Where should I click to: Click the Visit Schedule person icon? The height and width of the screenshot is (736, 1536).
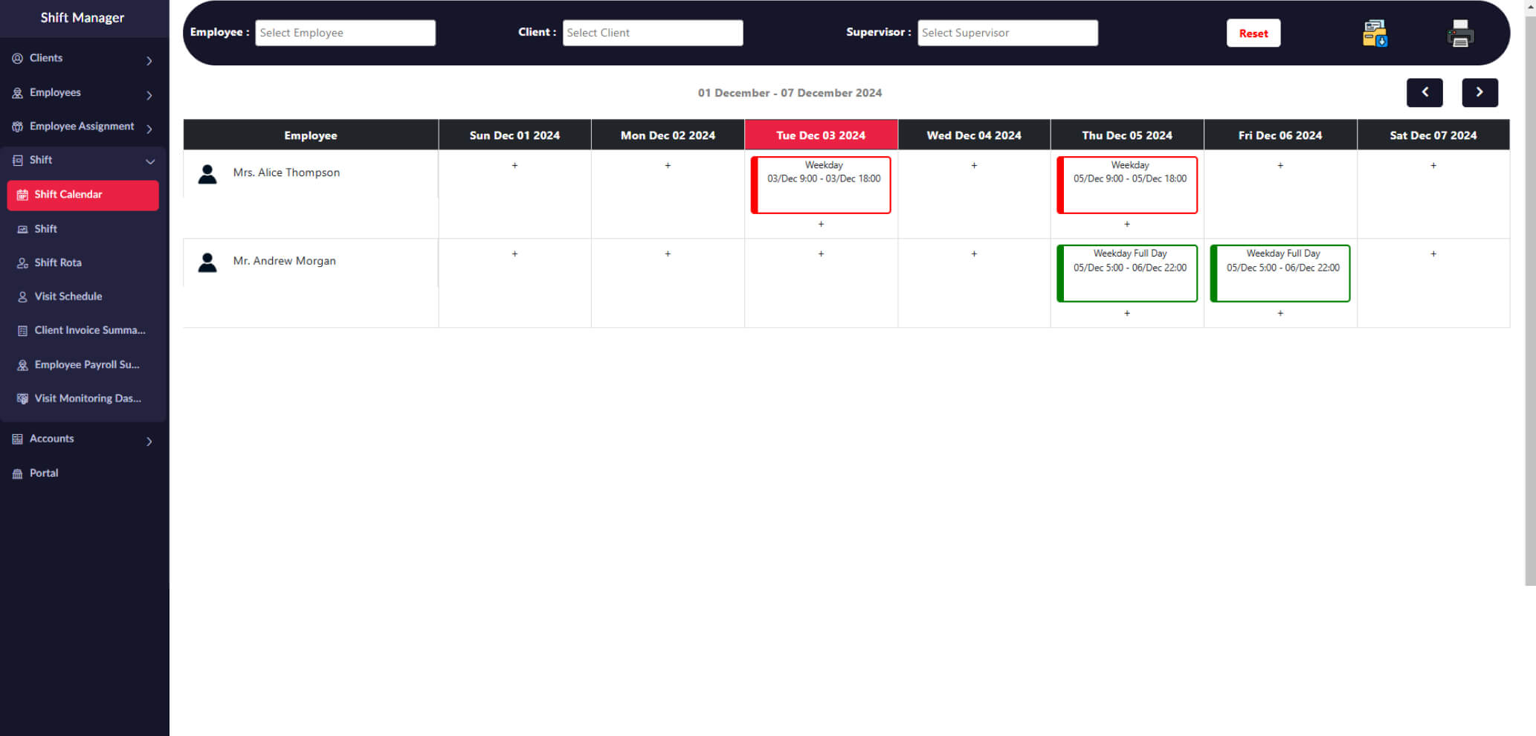[22, 297]
